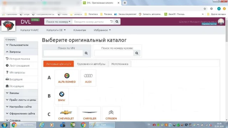Open the Windows Start menu
Viewport: 228px width, 128px height.
tap(4, 125)
